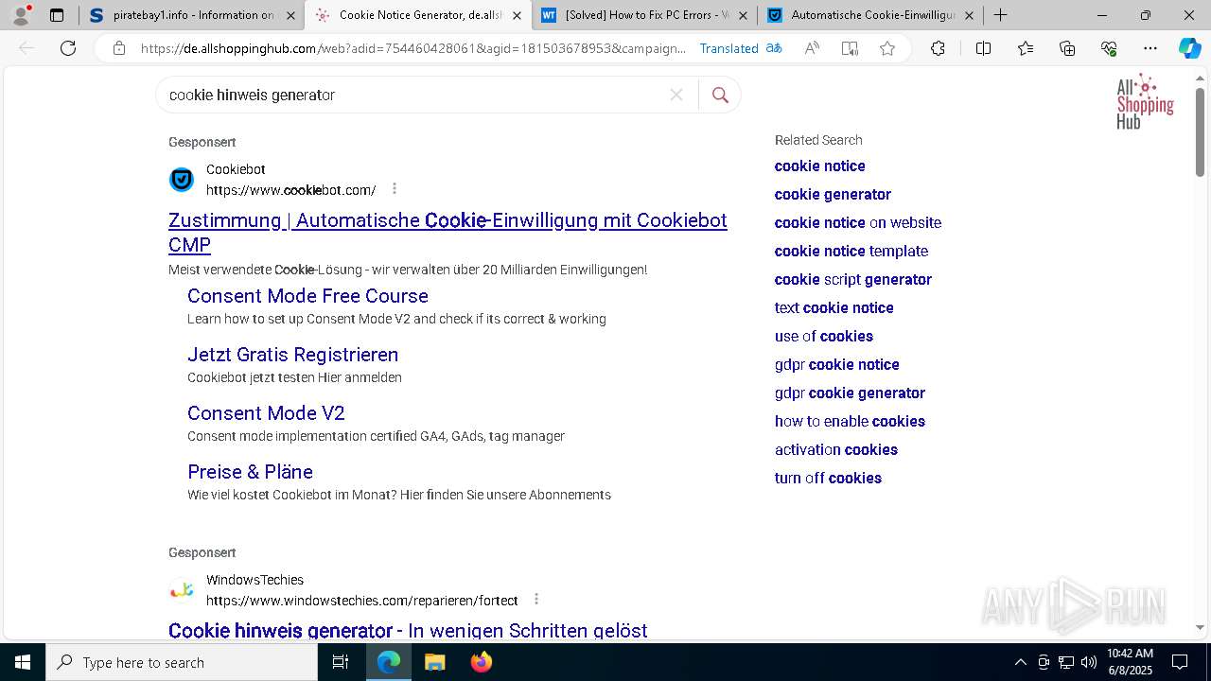Enter Immersive Reader mode
The image size is (1211, 681).
(850, 48)
